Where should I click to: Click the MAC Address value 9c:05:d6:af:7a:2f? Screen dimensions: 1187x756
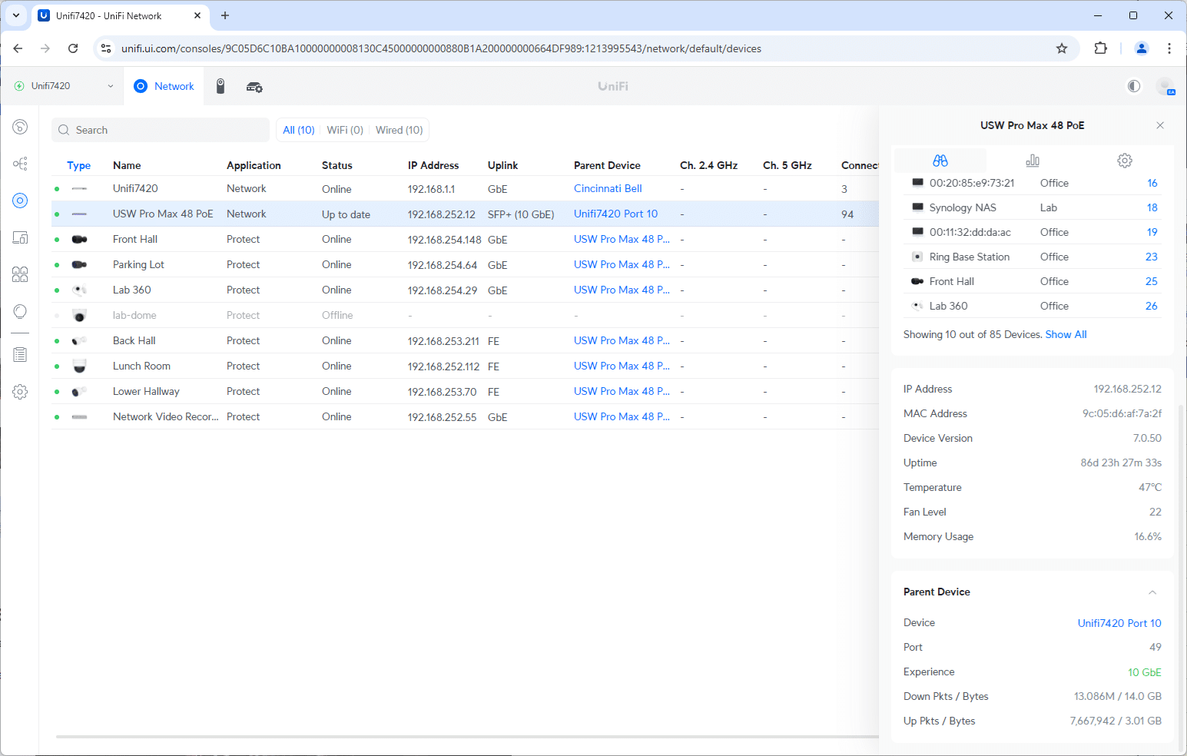[x=1122, y=413]
